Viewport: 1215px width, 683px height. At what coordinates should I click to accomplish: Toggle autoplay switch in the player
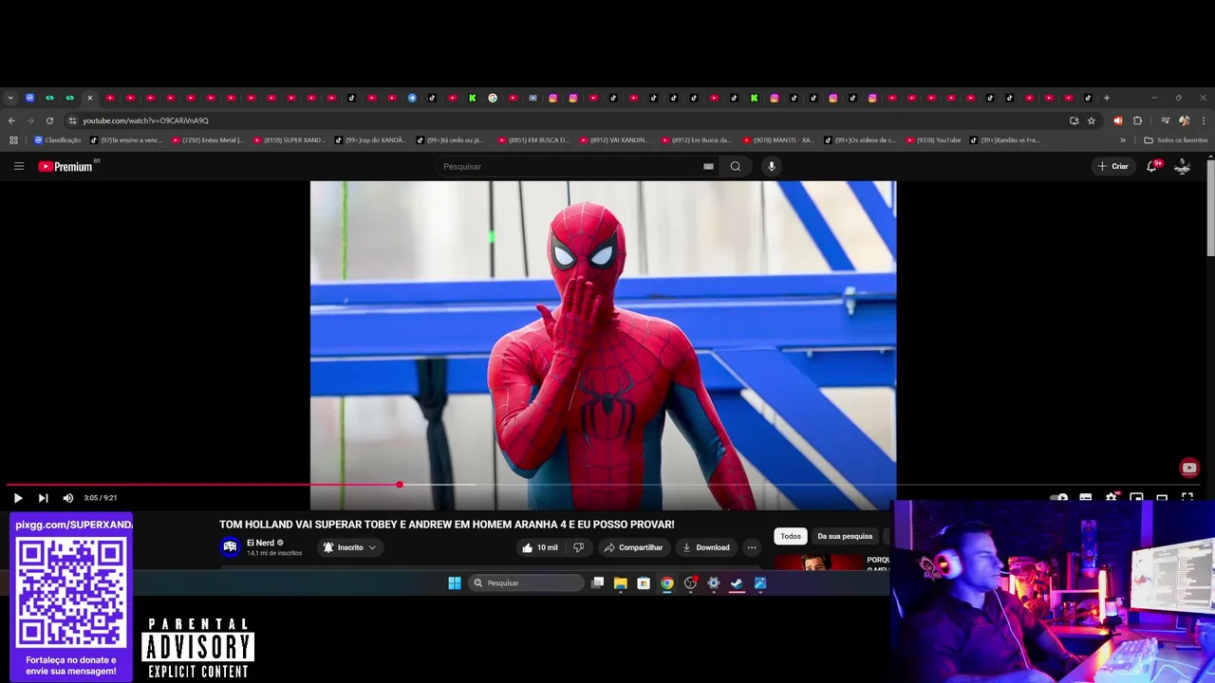(x=1059, y=498)
